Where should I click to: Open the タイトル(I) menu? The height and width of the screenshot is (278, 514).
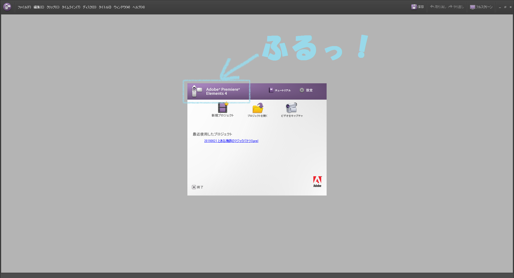click(105, 7)
